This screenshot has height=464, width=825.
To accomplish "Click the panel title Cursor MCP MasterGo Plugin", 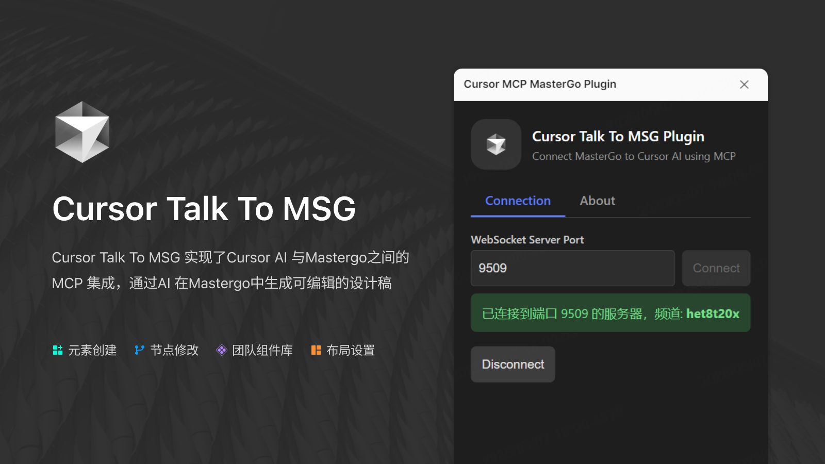I will click(539, 84).
